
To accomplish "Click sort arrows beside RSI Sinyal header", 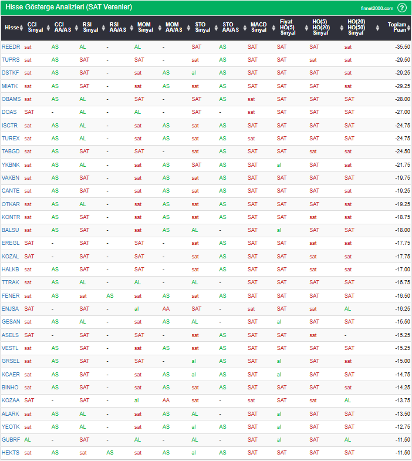I will [x=103, y=28].
